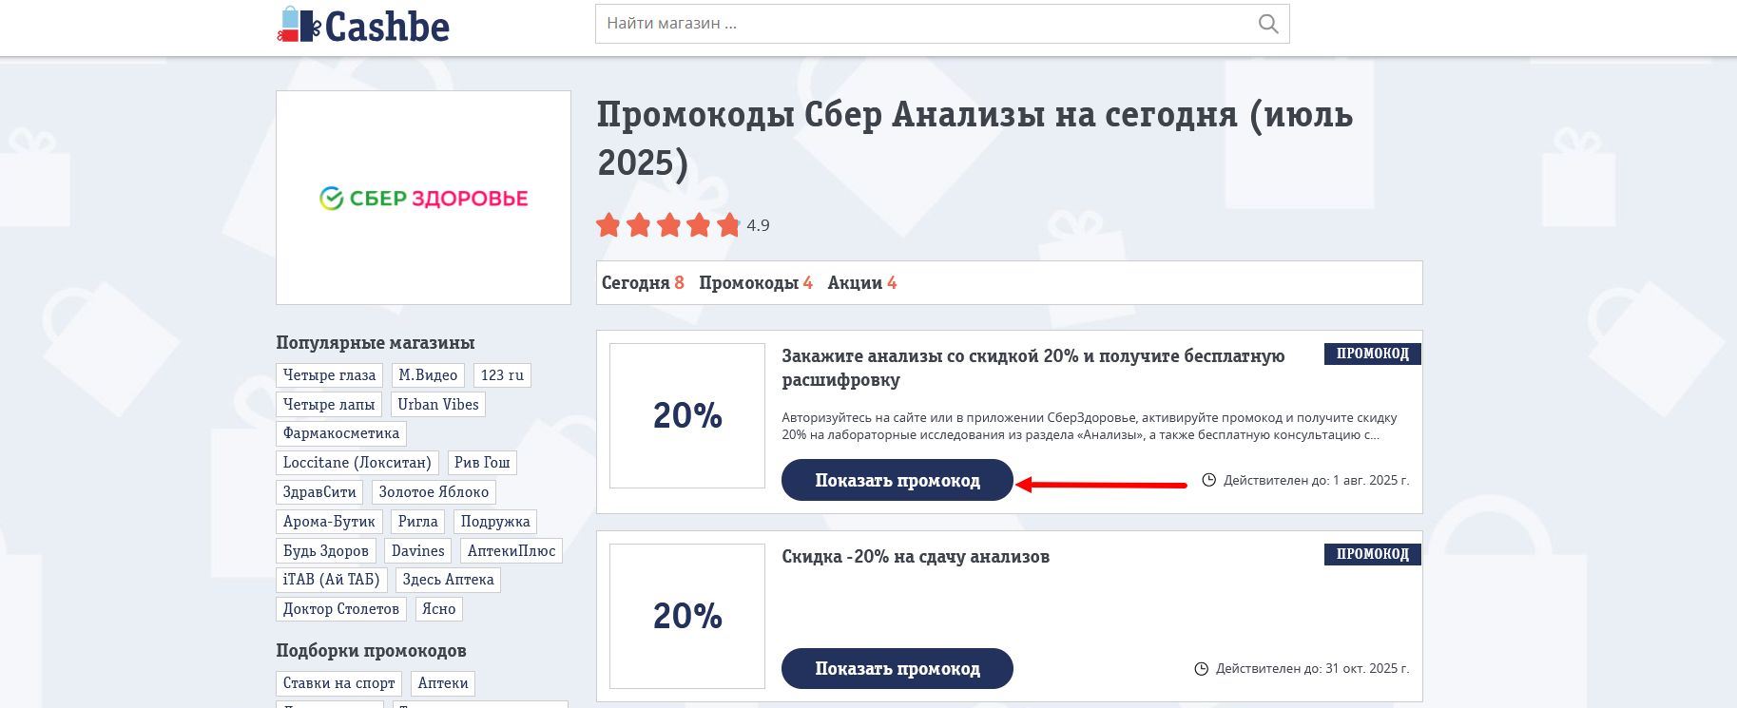
Task: Open the 'iTAB (Ай ТАБ)' store tag
Action: tap(331, 580)
